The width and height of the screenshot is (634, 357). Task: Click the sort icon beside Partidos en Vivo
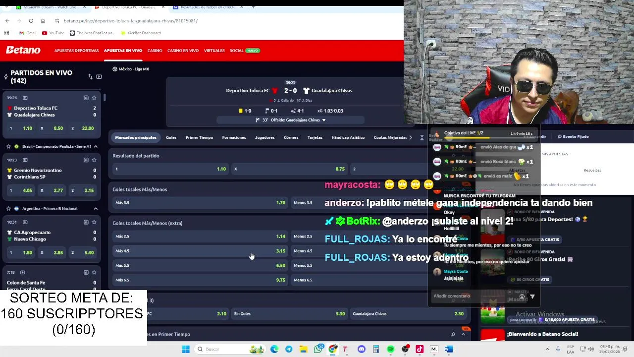(90, 77)
